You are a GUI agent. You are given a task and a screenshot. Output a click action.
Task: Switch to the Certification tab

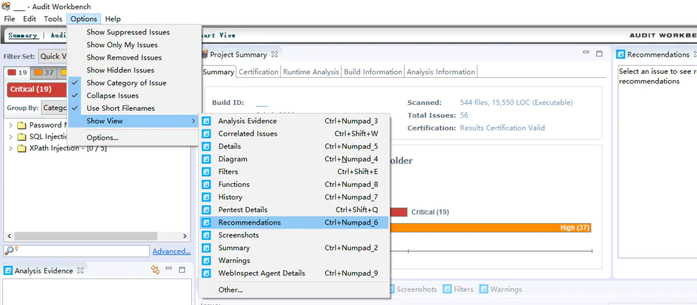click(258, 72)
